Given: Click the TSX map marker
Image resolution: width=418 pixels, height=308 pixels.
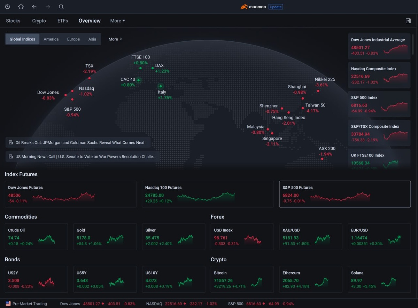Looking at the screenshot, I should [90, 78].
